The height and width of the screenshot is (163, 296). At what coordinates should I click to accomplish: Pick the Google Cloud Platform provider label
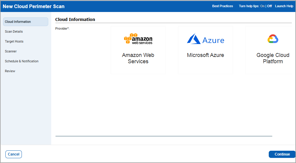(273, 58)
